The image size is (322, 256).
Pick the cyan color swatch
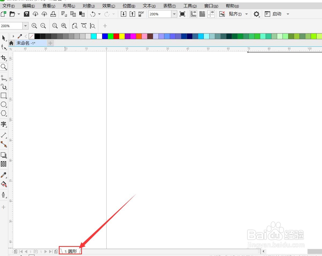pyautogui.click(x=94, y=36)
